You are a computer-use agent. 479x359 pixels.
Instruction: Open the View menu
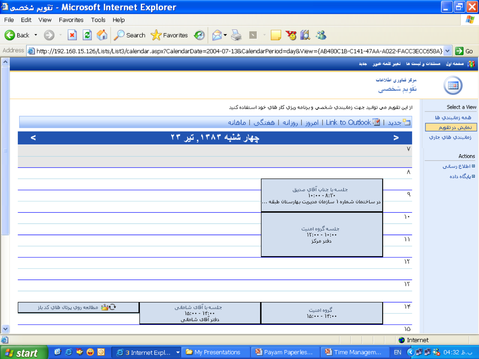click(45, 20)
